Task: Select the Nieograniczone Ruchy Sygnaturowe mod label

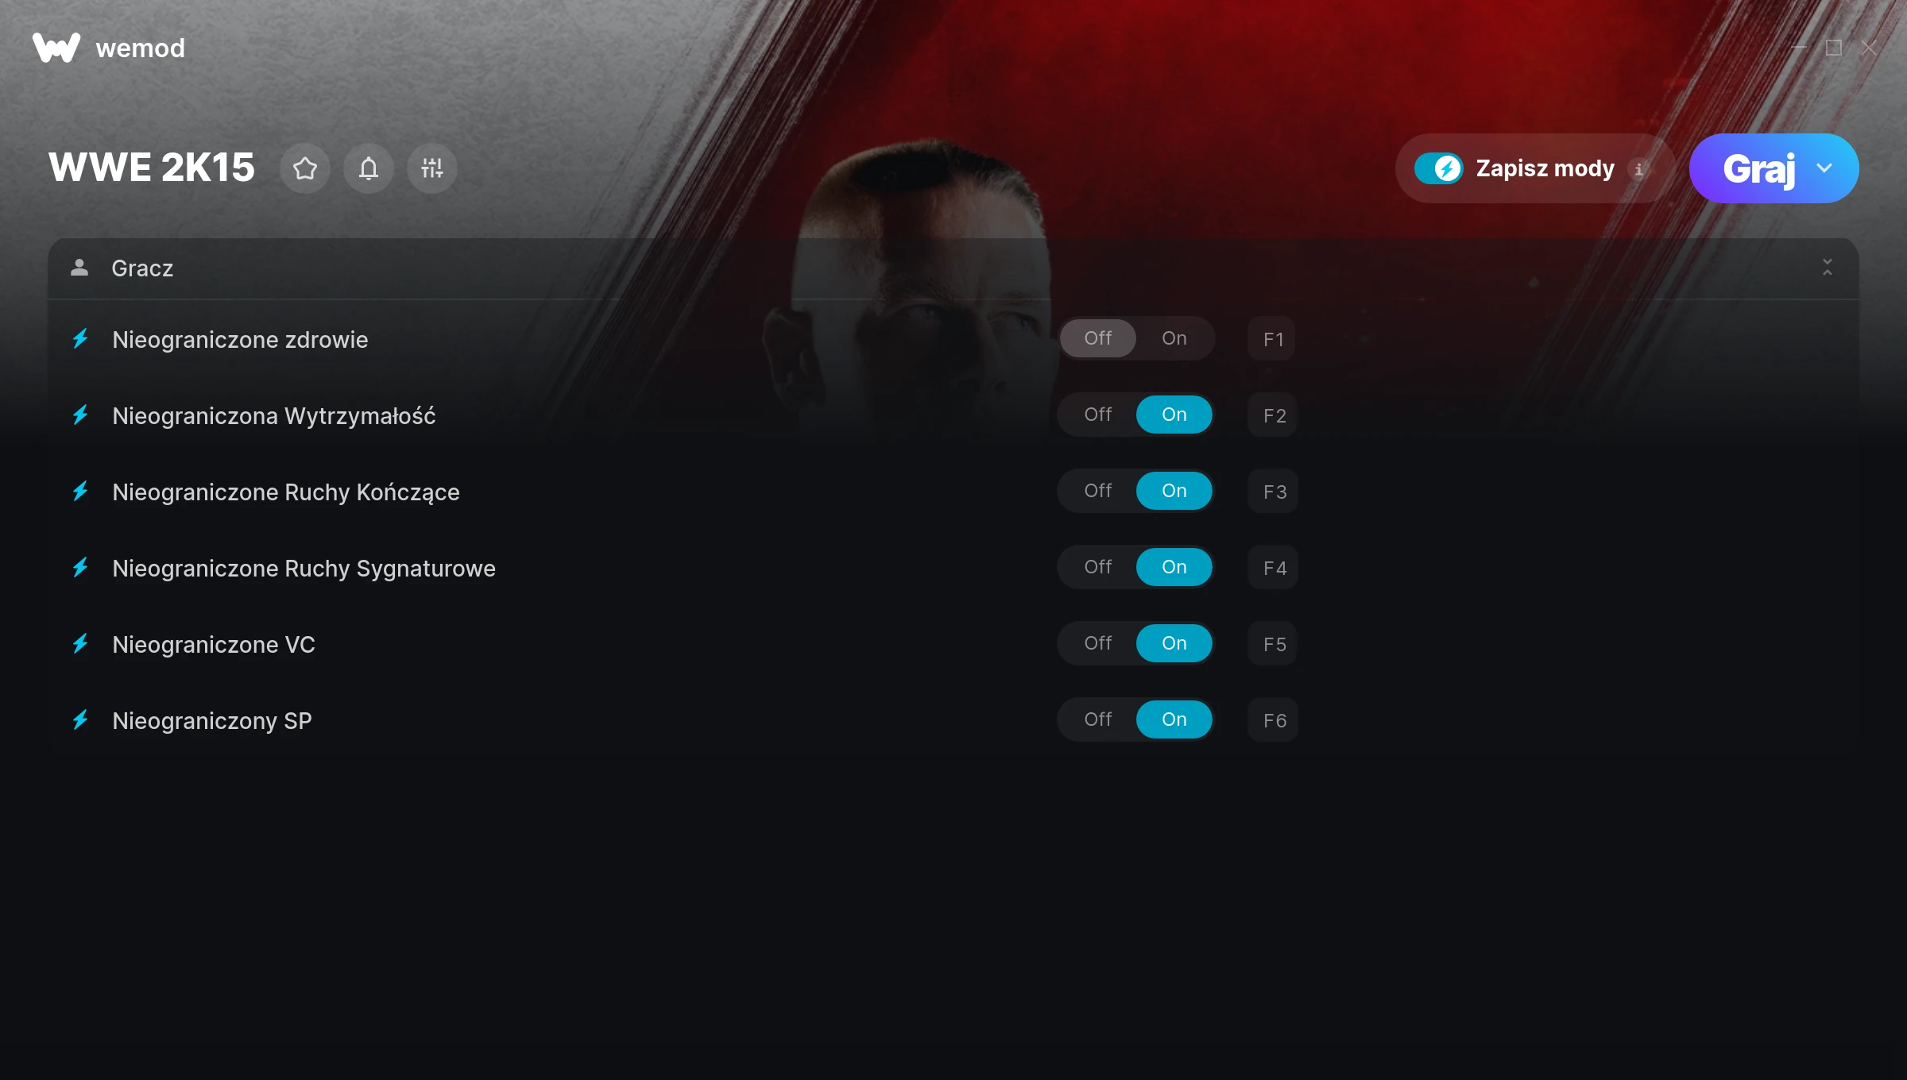Action: [x=304, y=569]
